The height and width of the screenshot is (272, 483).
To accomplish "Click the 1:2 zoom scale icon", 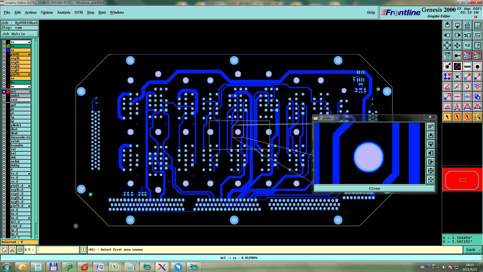I will click(x=467, y=45).
